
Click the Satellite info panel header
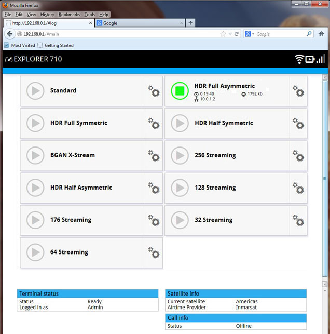pos(236,293)
